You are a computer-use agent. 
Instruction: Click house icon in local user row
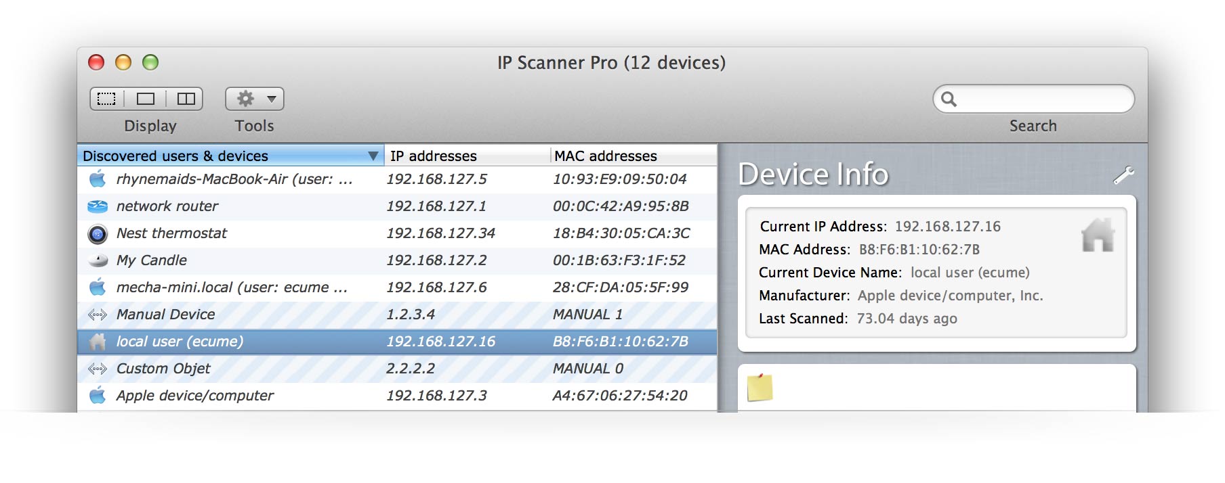(x=98, y=342)
